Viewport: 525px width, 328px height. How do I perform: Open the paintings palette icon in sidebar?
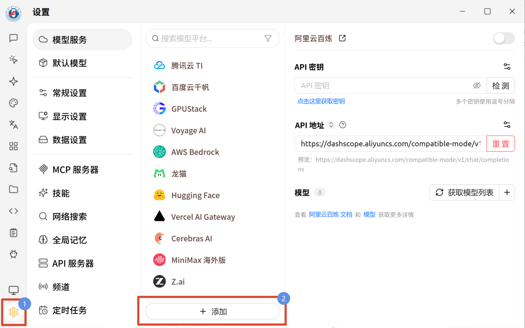(x=14, y=103)
